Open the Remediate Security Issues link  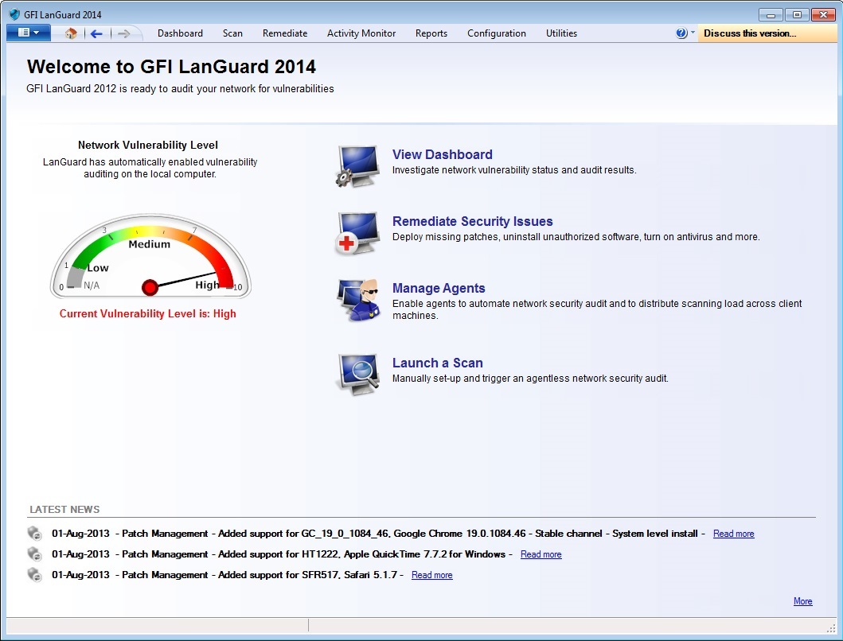[473, 221]
